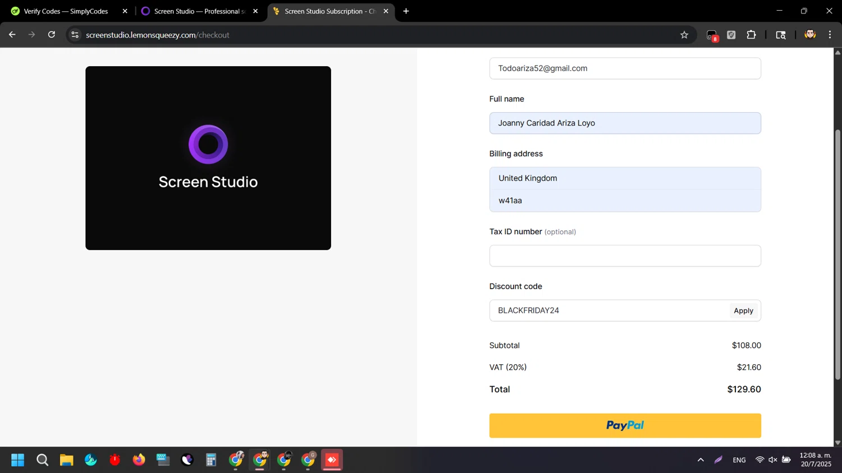842x473 pixels.
Task: Click the scrollbar up arrow
Action: pos(838,52)
